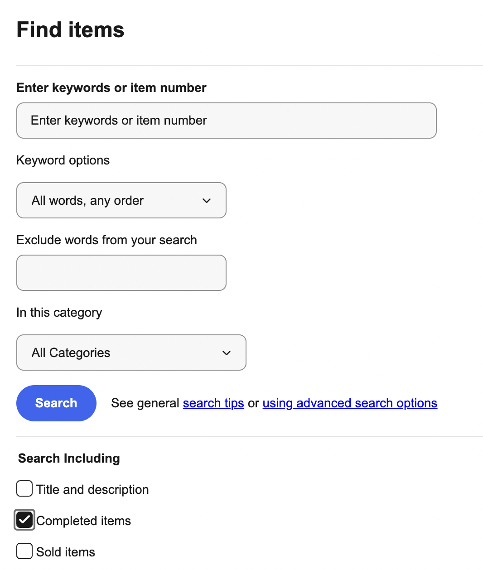
Task: Click the "Keyword options" label
Action: click(x=63, y=160)
